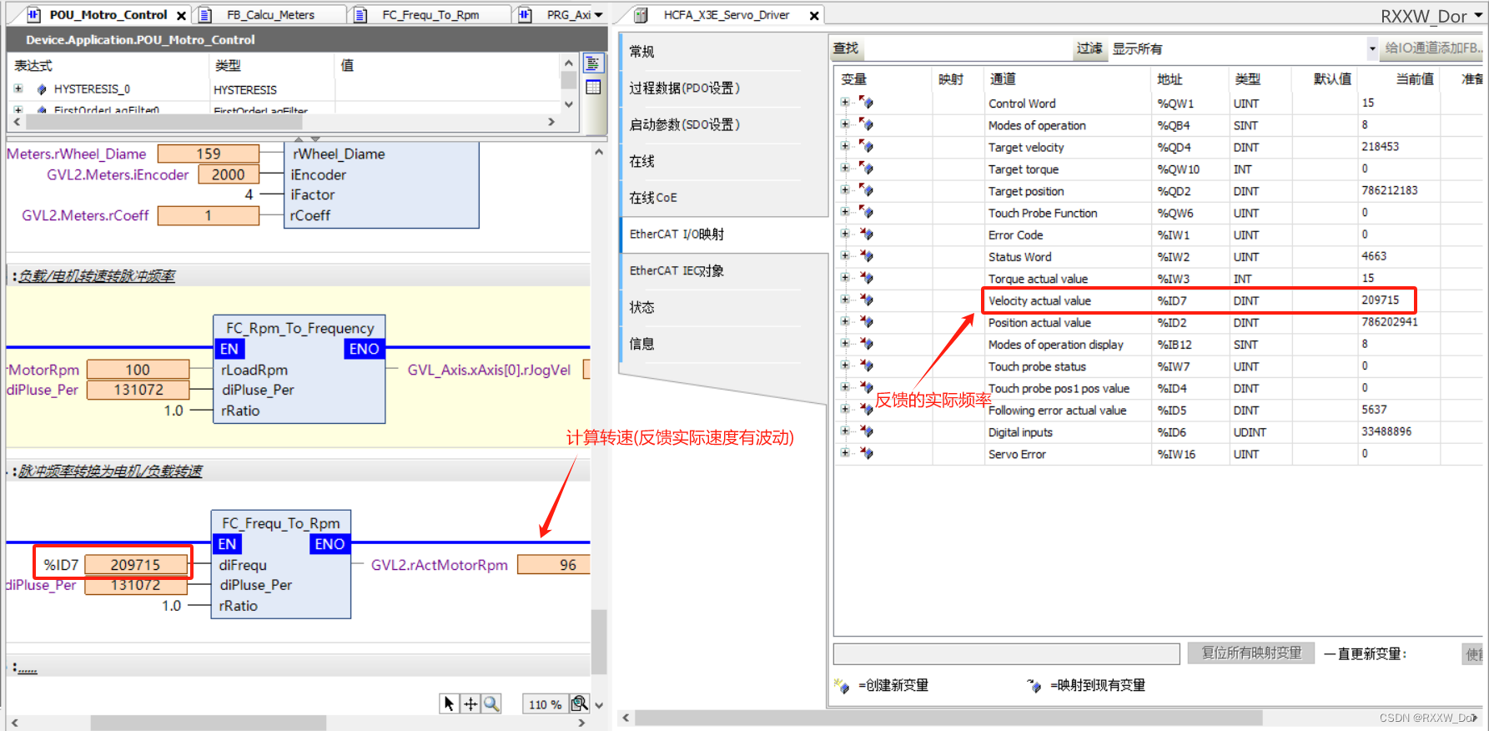Click variable icon of Following error actual value row
The height and width of the screenshot is (731, 1489).
866,410
